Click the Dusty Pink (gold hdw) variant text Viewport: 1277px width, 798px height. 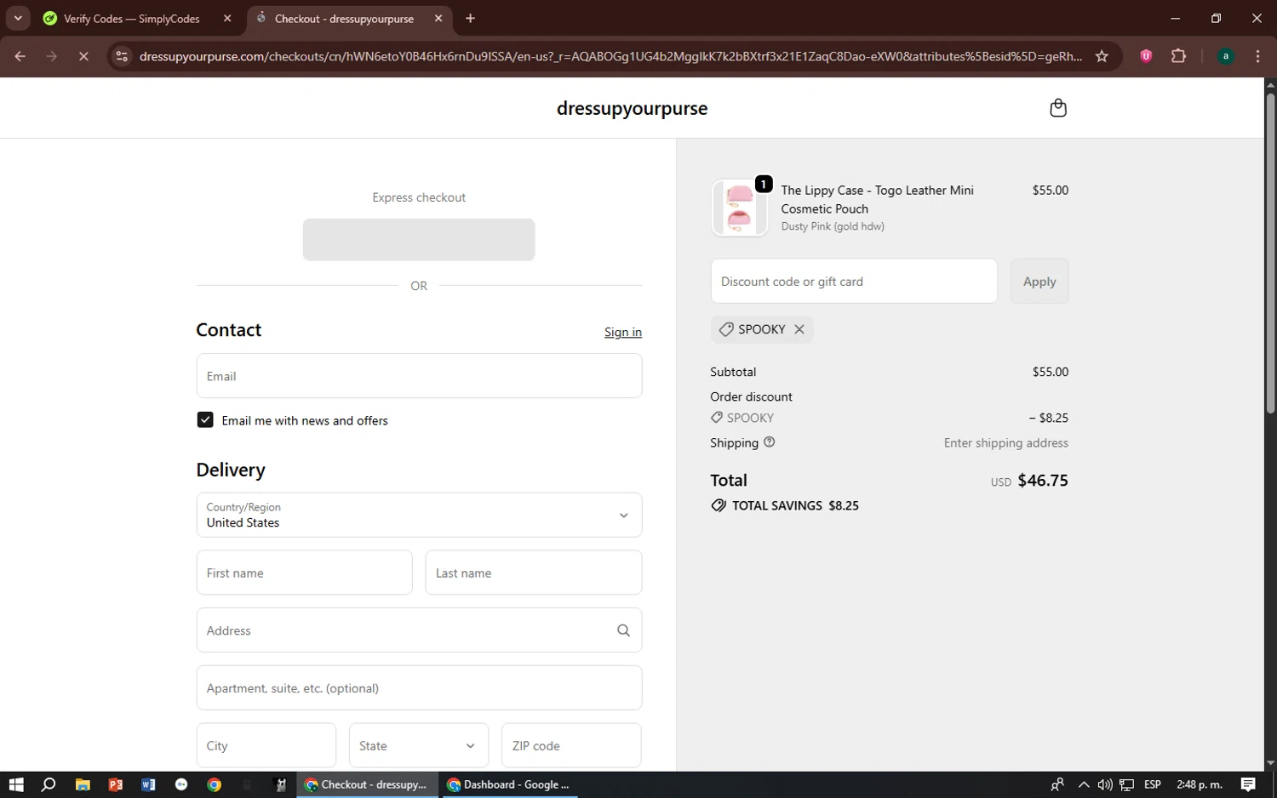pos(833,226)
